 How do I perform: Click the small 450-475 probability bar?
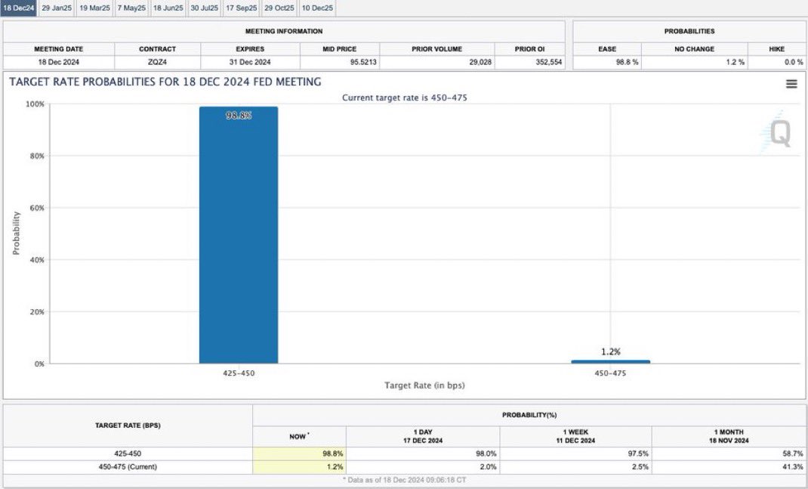pyautogui.click(x=611, y=361)
